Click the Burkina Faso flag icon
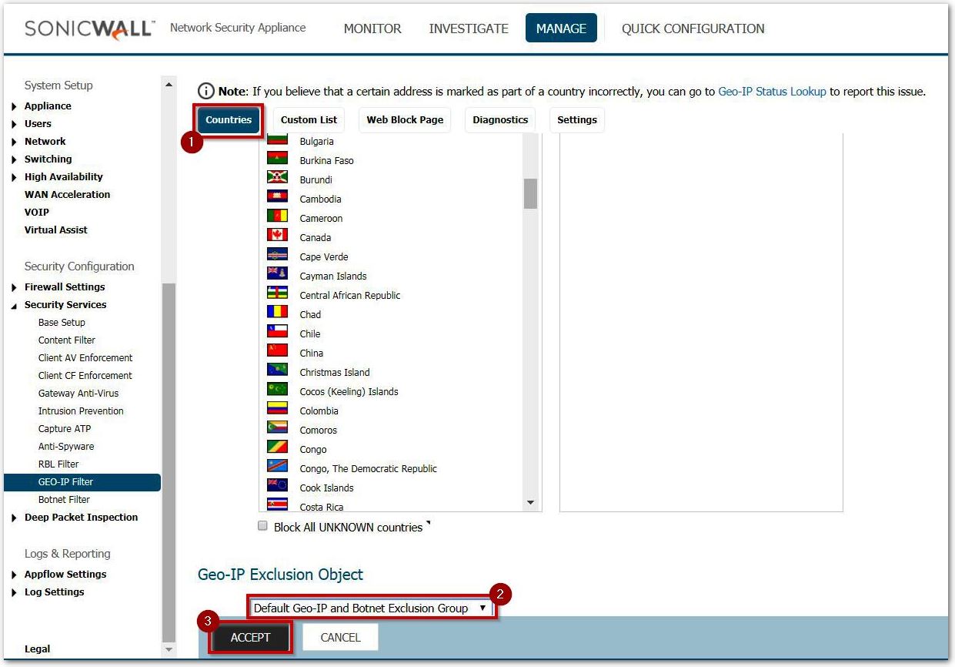Image resolution: width=955 pixels, height=667 pixels. click(277, 158)
